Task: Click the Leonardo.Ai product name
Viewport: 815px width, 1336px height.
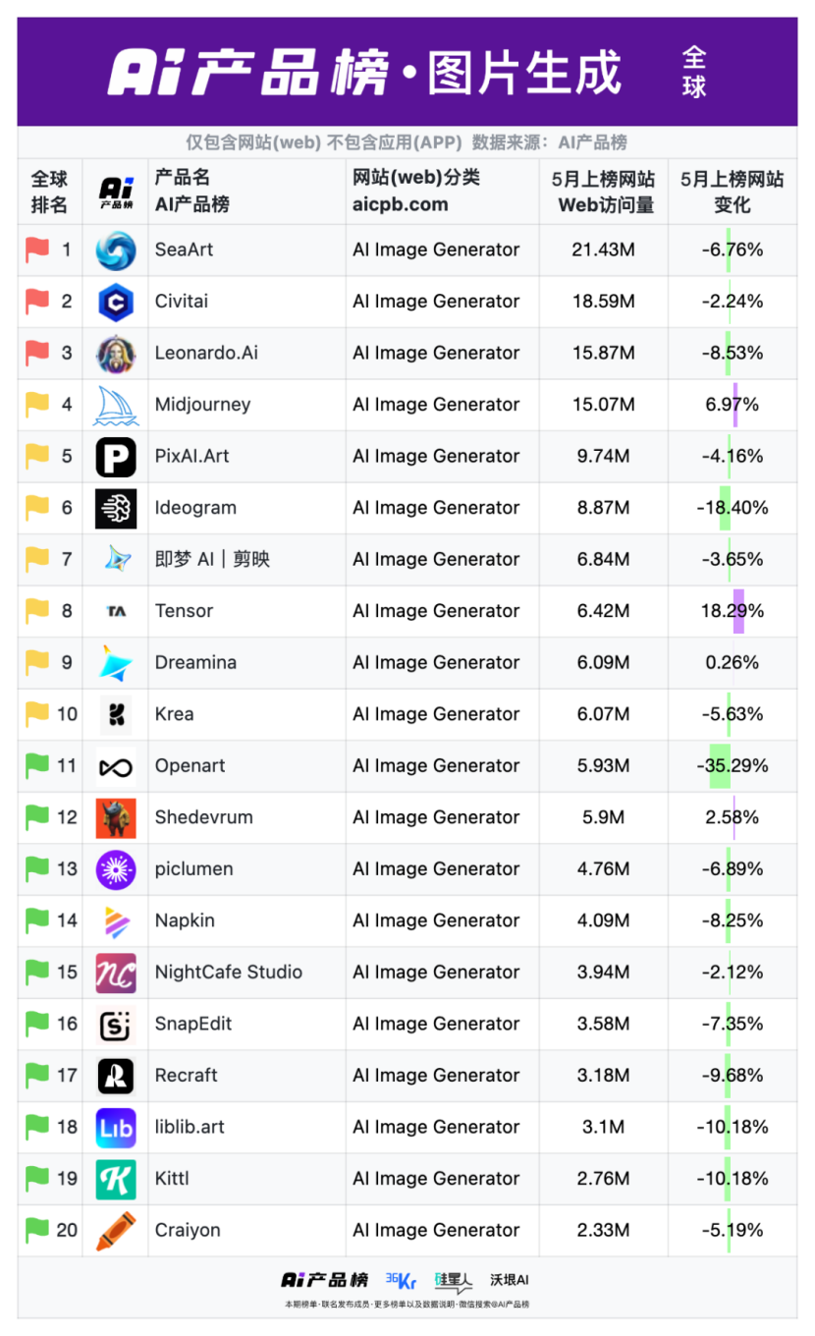Action: click(x=206, y=353)
